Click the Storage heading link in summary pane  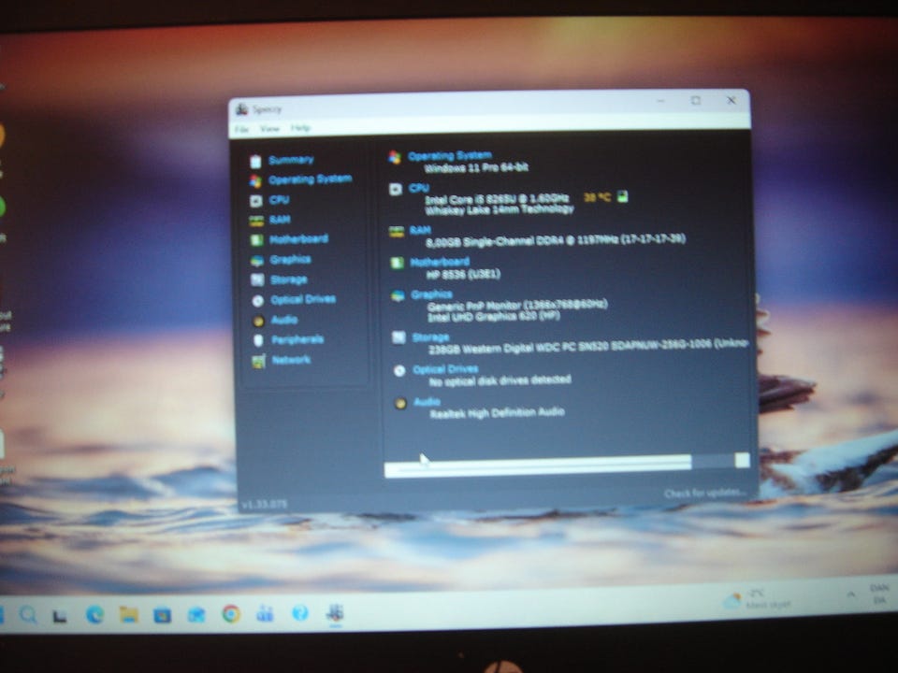430,337
